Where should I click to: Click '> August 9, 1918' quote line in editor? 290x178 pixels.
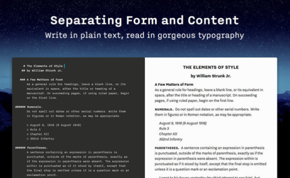click(x=54, y=125)
